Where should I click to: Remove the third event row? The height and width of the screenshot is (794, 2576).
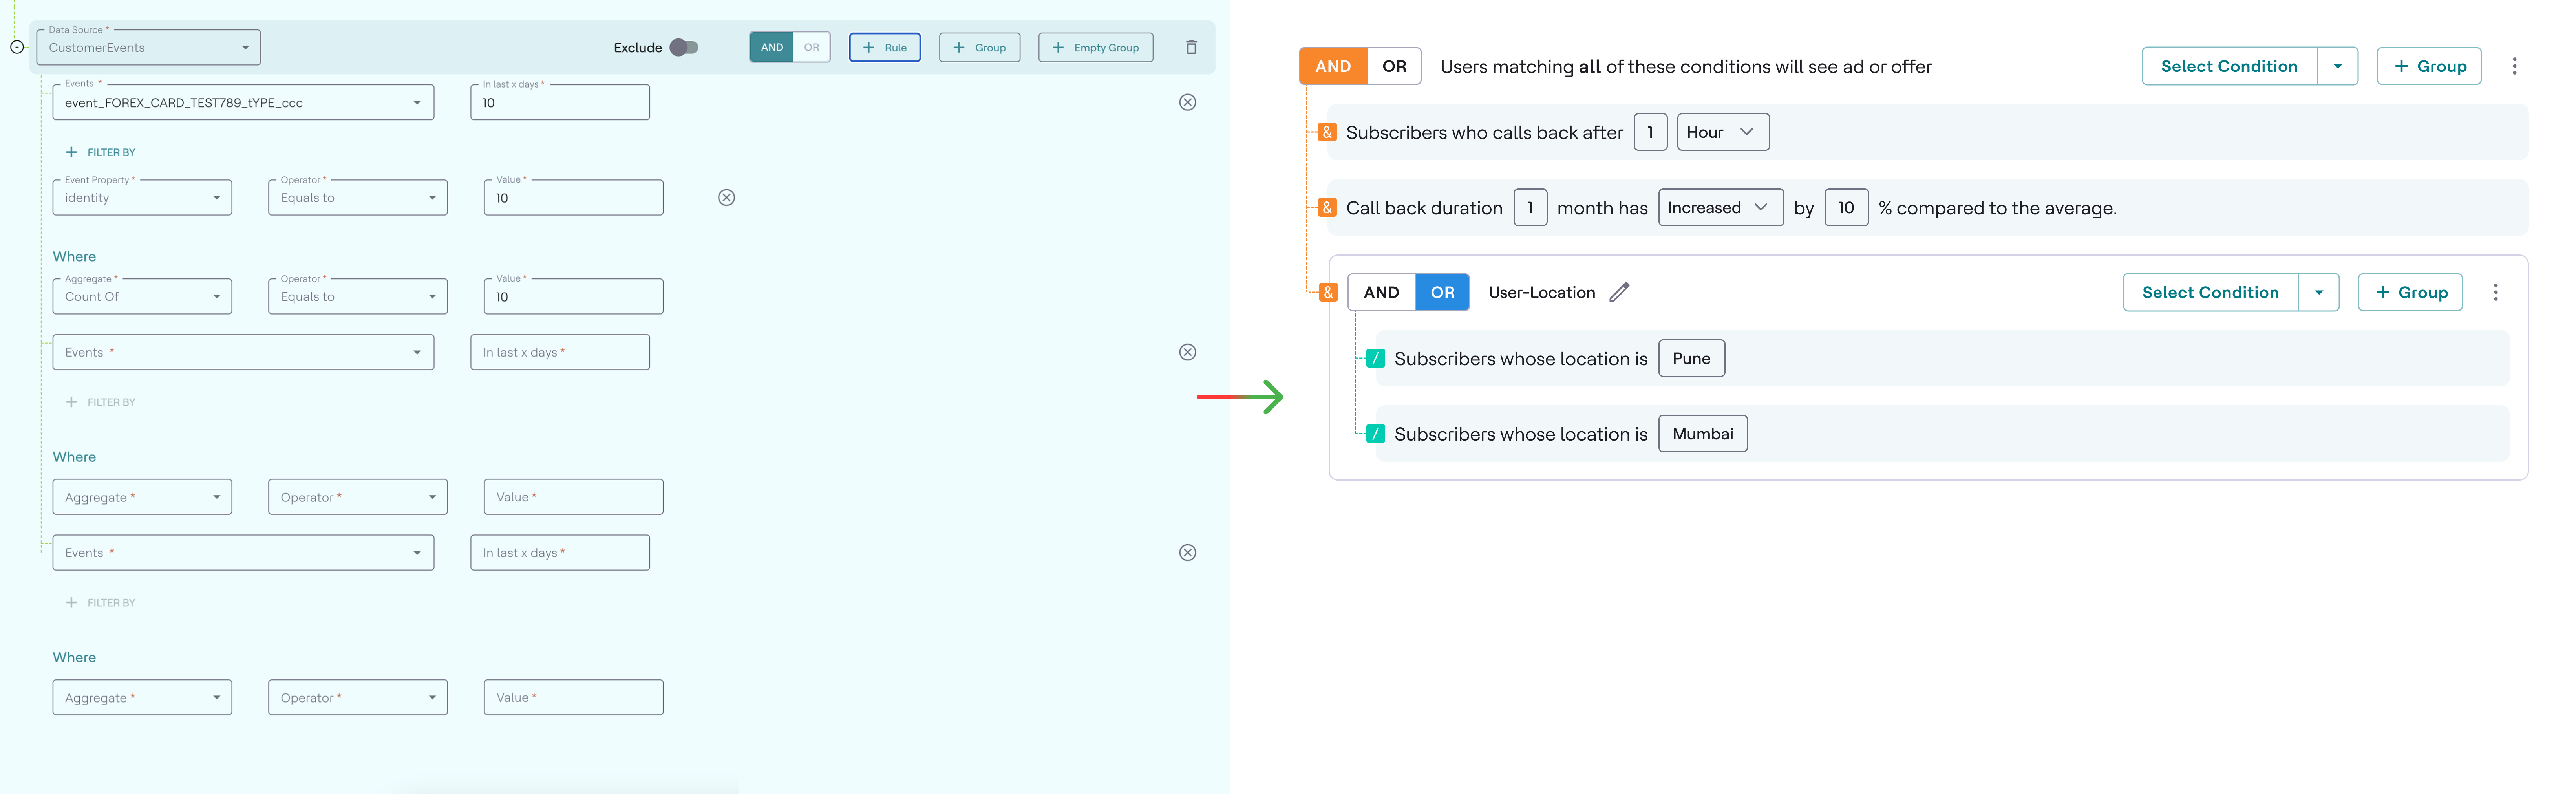(x=1187, y=552)
